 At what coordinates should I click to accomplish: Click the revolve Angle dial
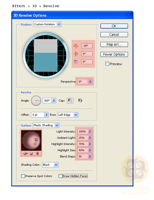(x=36, y=101)
